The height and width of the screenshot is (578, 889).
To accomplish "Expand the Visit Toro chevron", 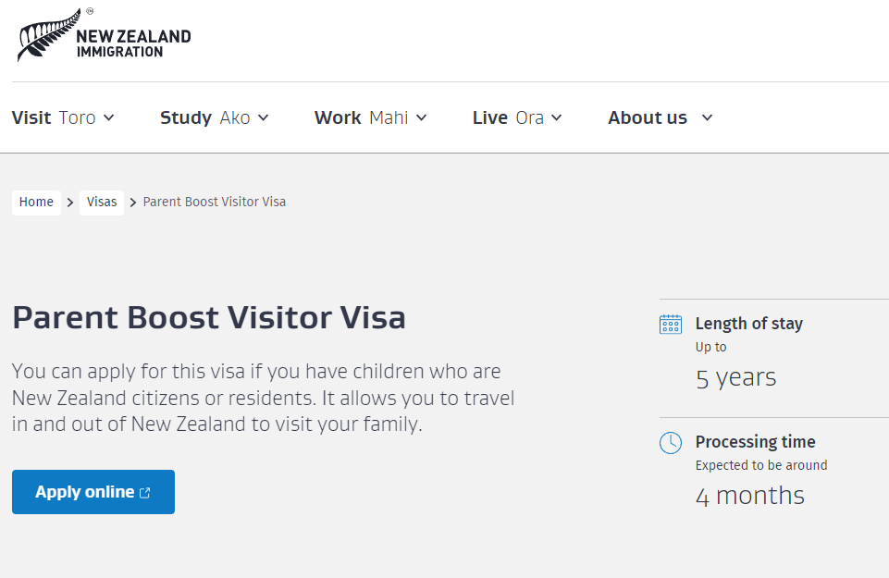I will click(109, 118).
